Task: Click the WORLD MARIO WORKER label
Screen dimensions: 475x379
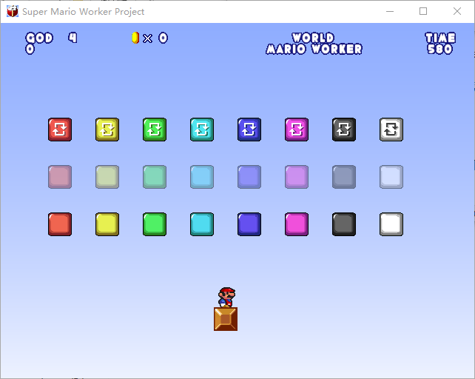Action: tap(314, 44)
